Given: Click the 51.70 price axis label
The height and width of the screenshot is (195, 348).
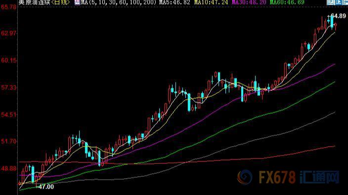Looking at the screenshot, I should [9, 141].
